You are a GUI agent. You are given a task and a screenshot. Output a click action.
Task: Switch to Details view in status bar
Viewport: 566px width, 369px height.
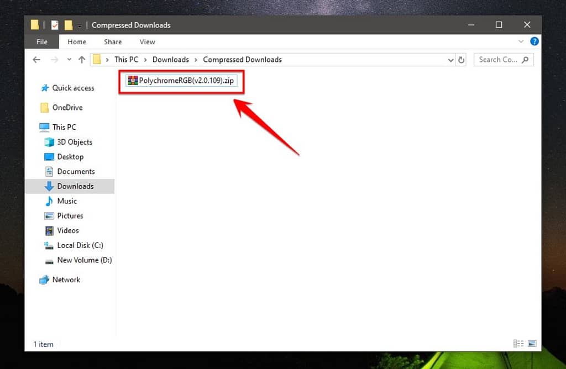(518, 344)
